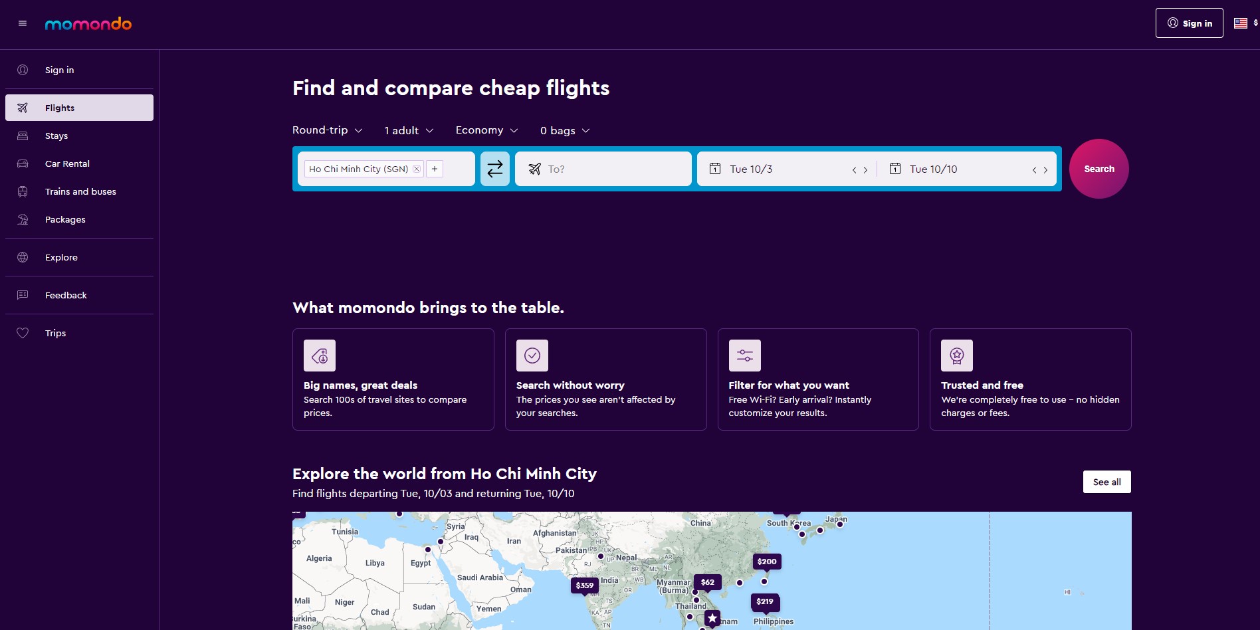
Task: Swap origin and destination airports
Action: click(495, 169)
